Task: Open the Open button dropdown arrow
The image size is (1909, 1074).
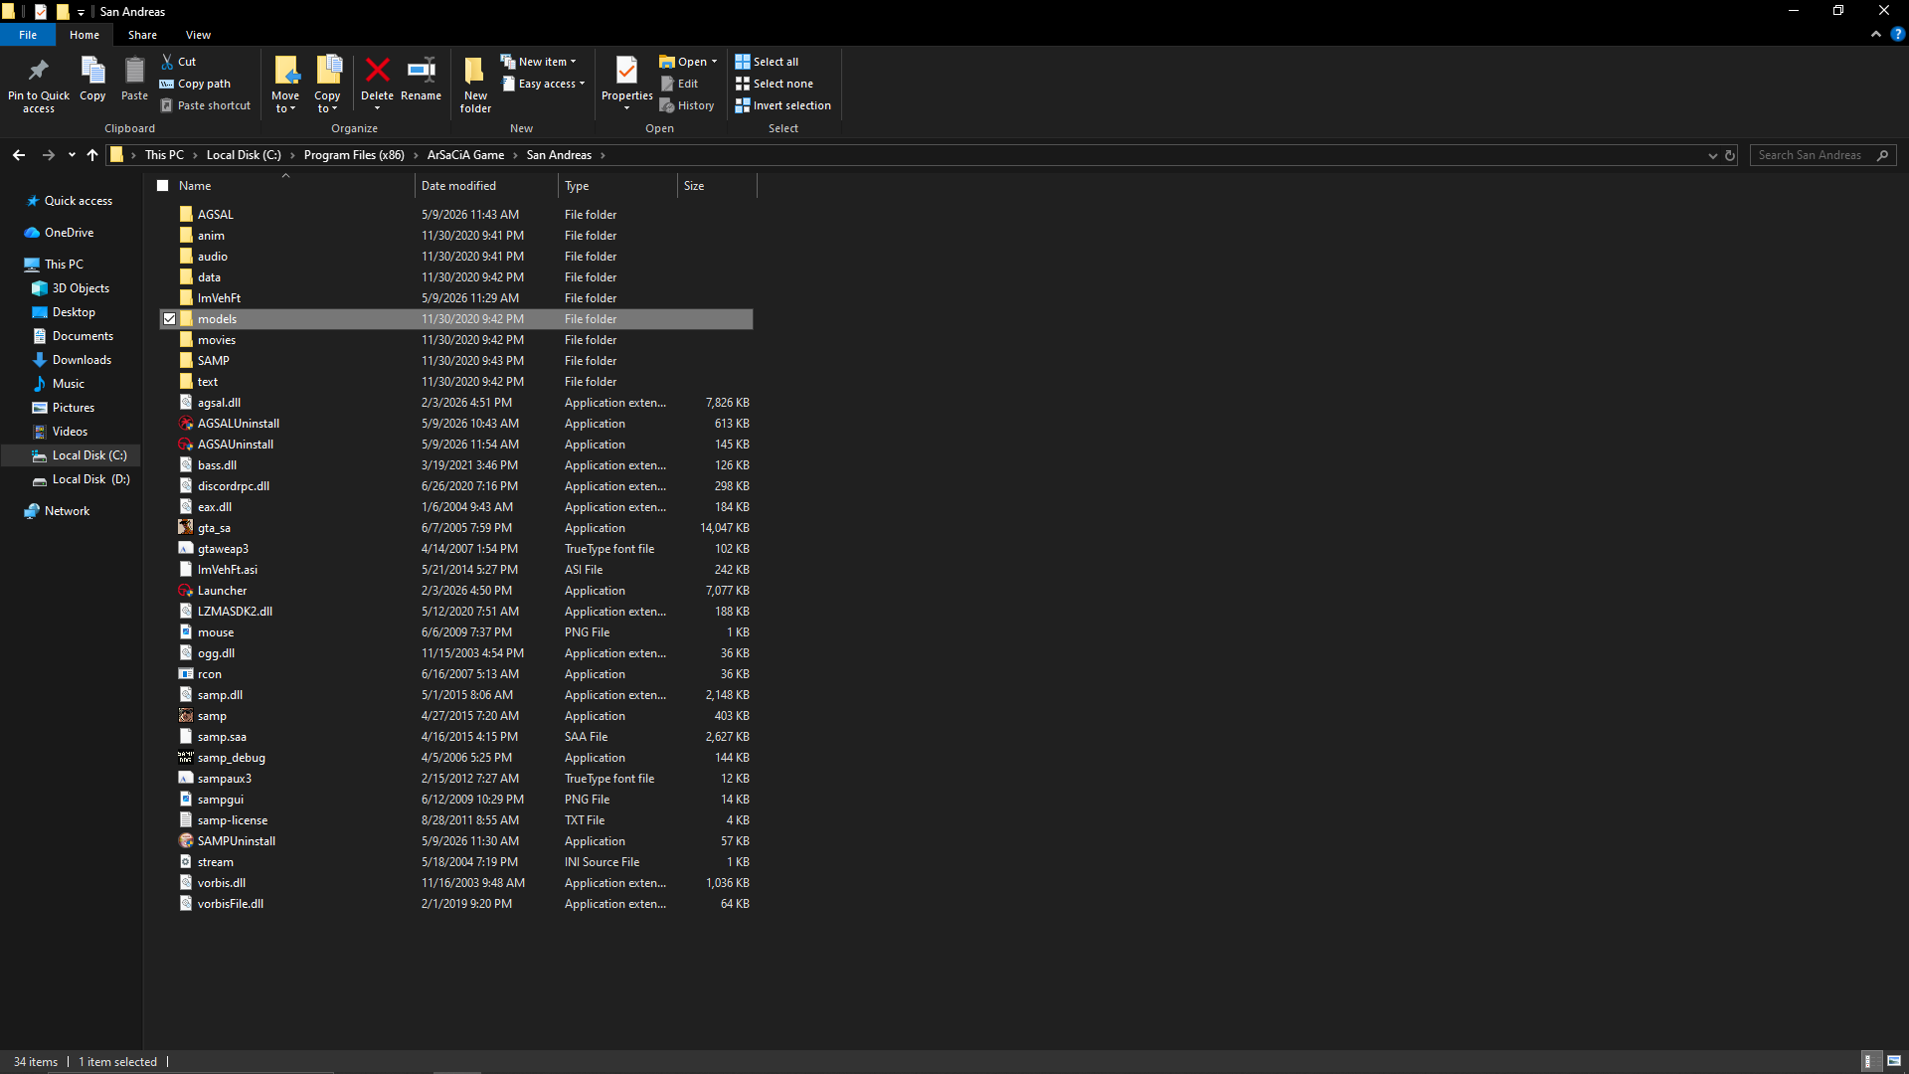Action: click(x=714, y=62)
